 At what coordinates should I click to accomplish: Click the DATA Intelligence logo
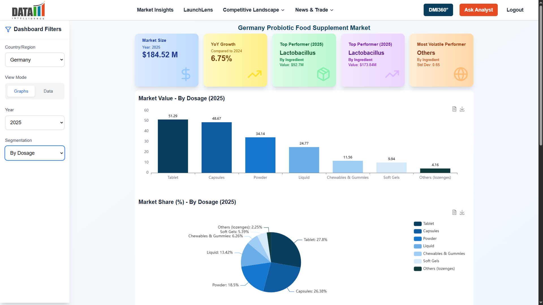coord(28,10)
